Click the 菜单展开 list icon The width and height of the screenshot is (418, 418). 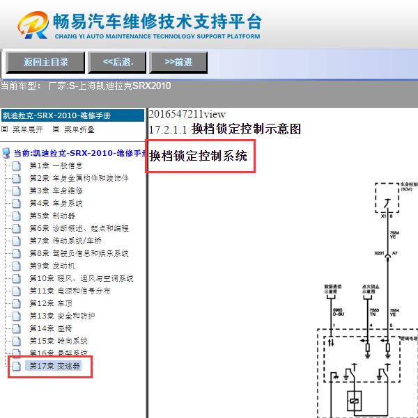(x=5, y=129)
